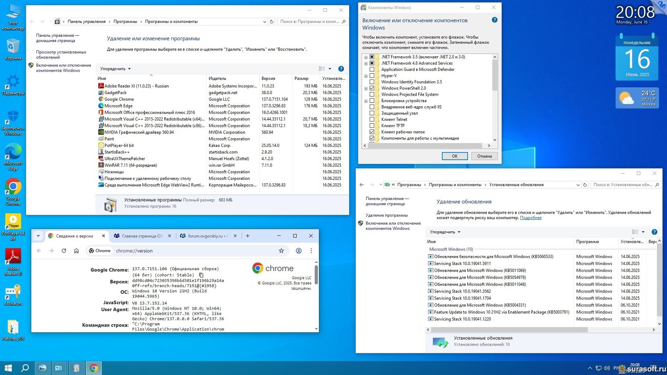Image resolution: width=667 pixels, height=375 pixels.
Task: Open Chrome's three-dot menu
Action: (x=311, y=251)
